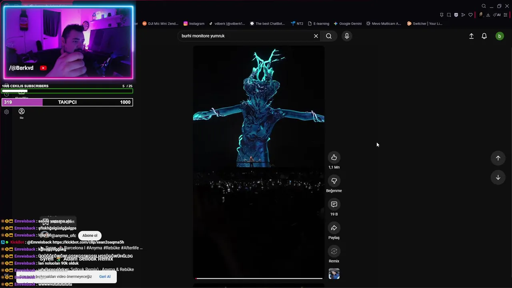
Task: Open the E-learning bookmark
Action: pos(318,24)
